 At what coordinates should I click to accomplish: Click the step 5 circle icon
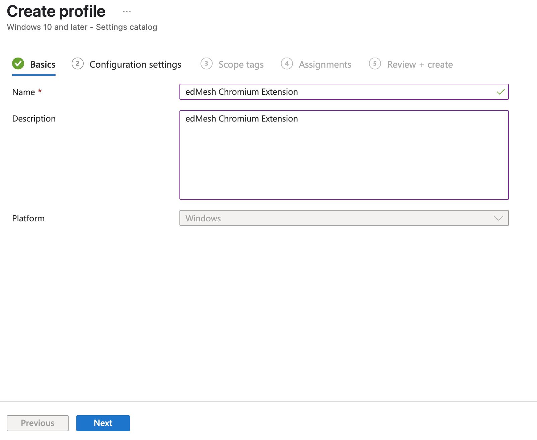pos(375,64)
